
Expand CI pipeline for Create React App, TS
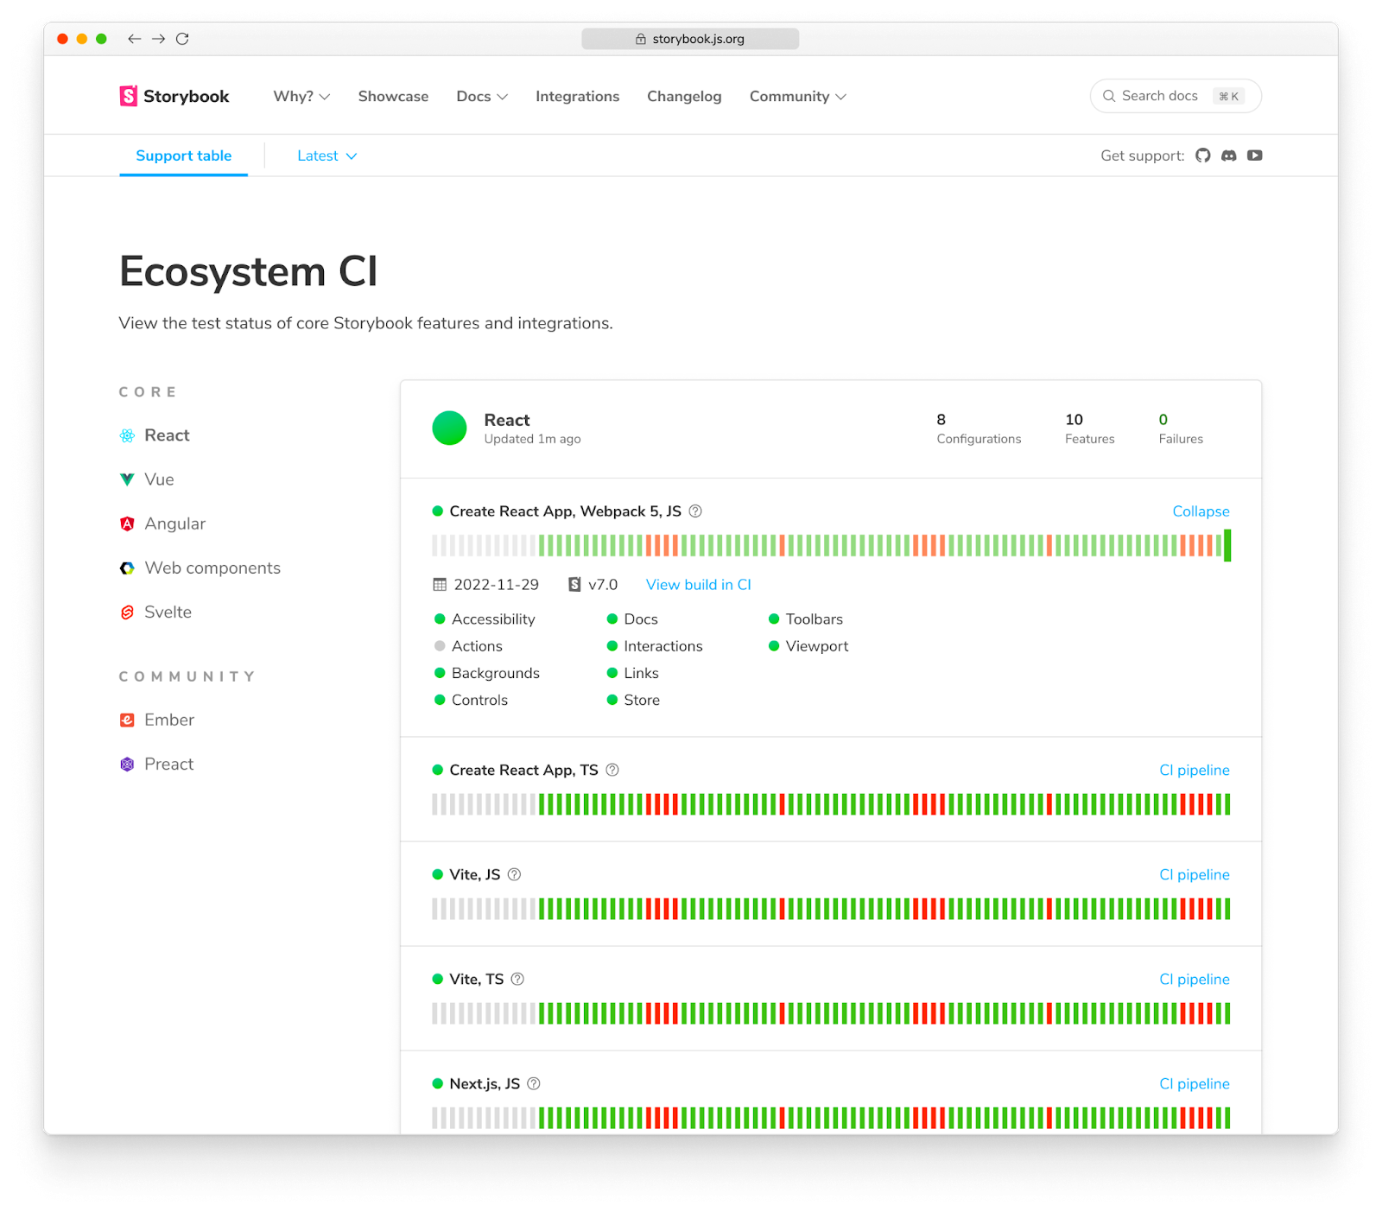pos(1194,770)
